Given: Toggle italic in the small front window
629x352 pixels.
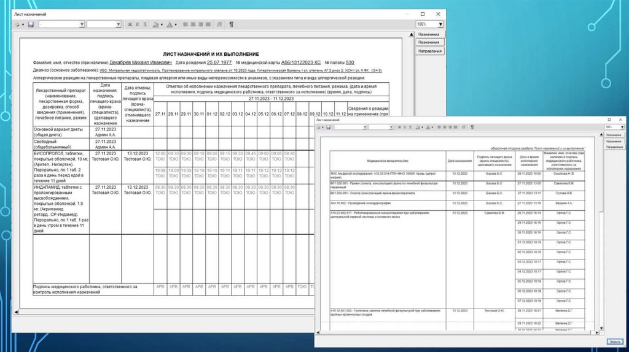Looking at the screenshot, I should click(x=404, y=128).
